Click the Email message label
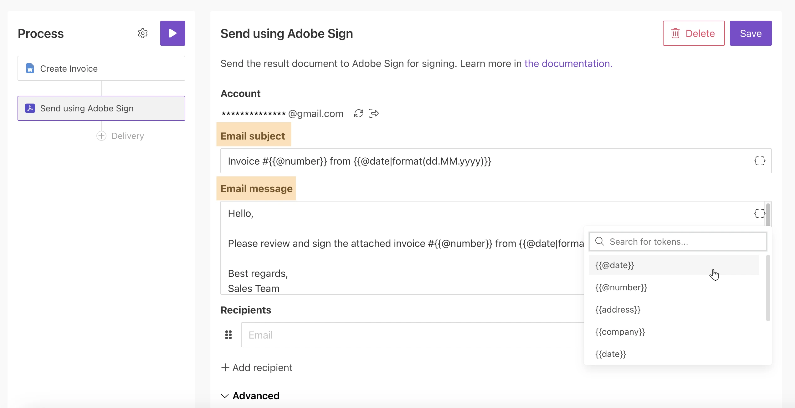 (x=257, y=188)
